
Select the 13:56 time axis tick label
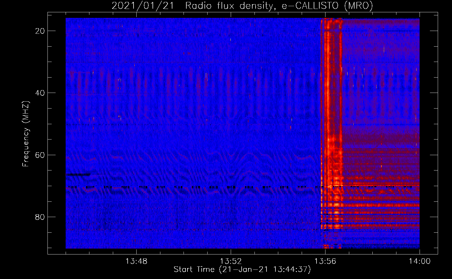click(325, 261)
